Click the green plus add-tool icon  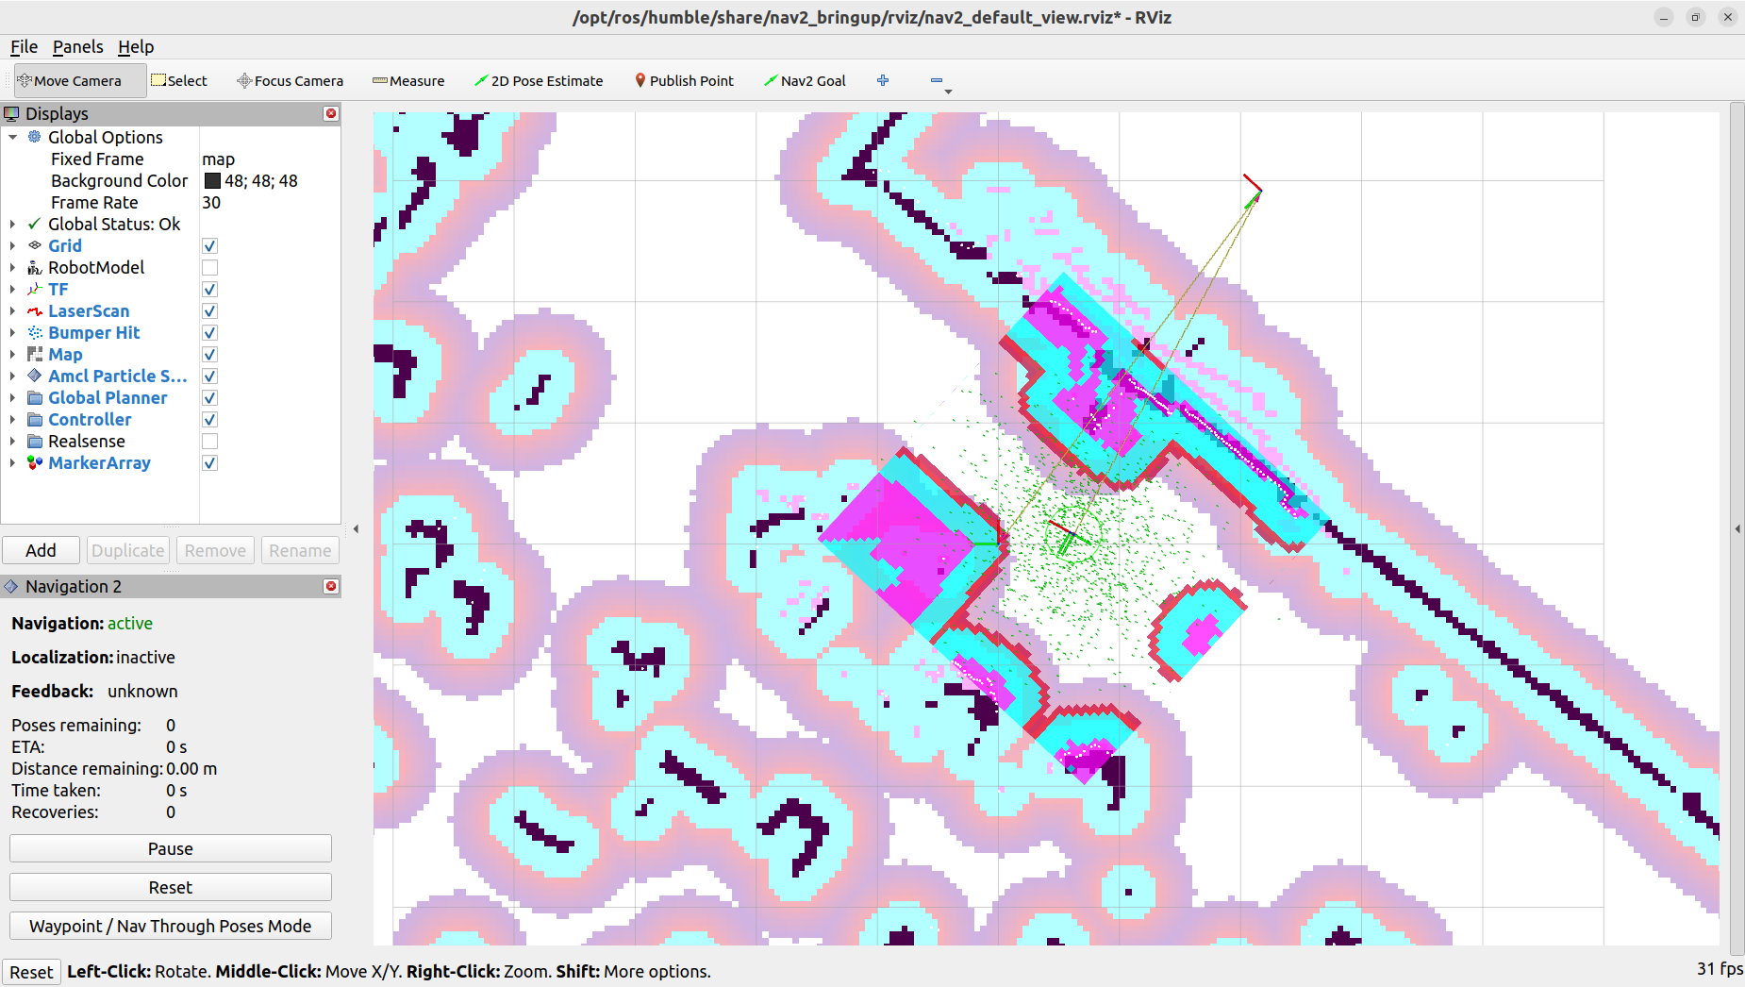tap(883, 80)
